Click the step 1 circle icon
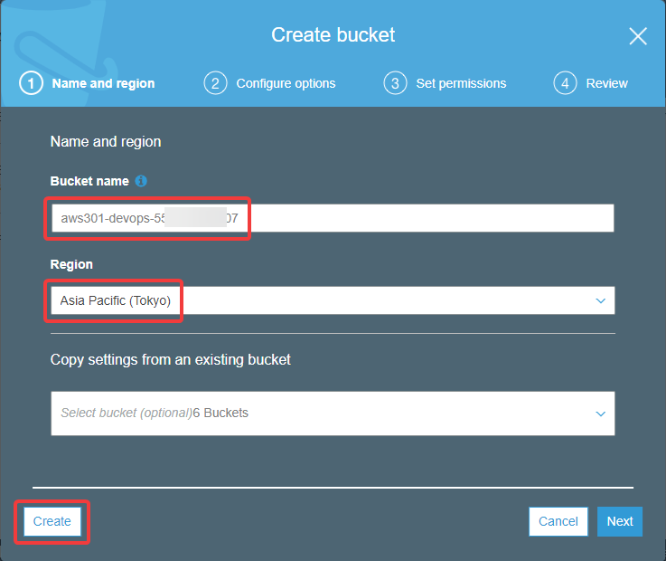 pyautogui.click(x=31, y=83)
